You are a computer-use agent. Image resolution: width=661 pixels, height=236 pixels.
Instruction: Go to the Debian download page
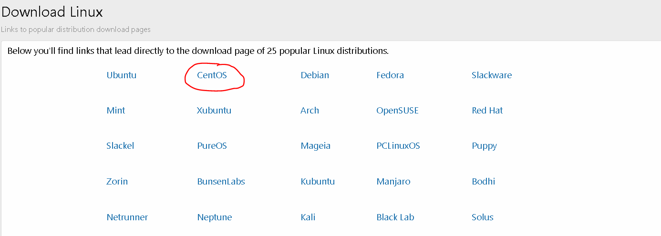[x=315, y=75]
